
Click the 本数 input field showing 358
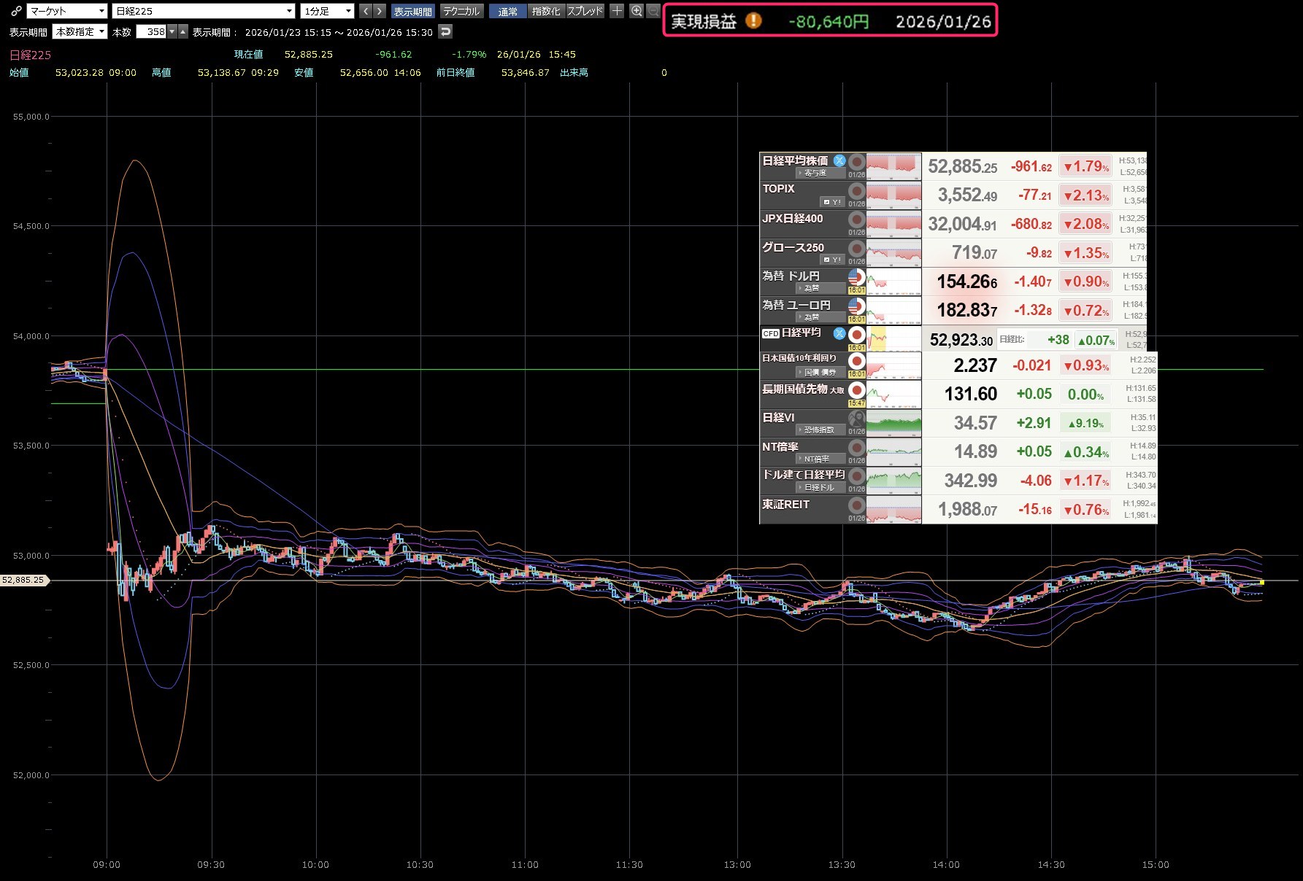pyautogui.click(x=152, y=31)
